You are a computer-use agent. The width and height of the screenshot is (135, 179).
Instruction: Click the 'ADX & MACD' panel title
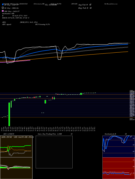click(x=9, y=134)
